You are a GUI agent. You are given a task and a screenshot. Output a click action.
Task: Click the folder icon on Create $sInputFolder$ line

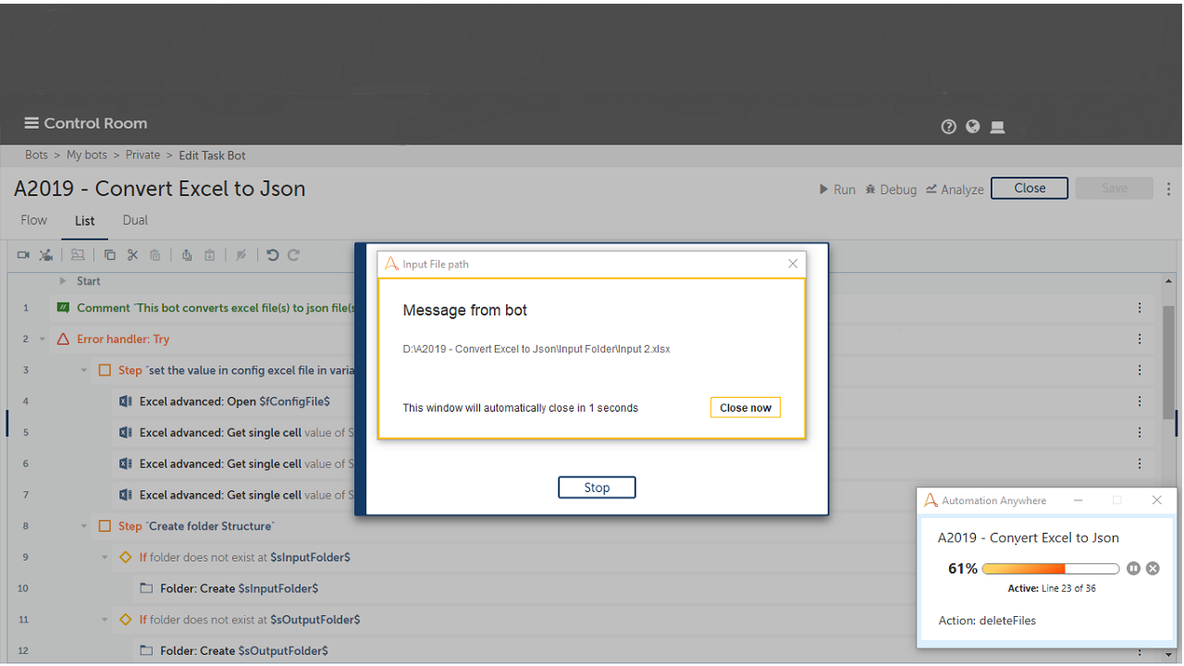pyautogui.click(x=146, y=588)
